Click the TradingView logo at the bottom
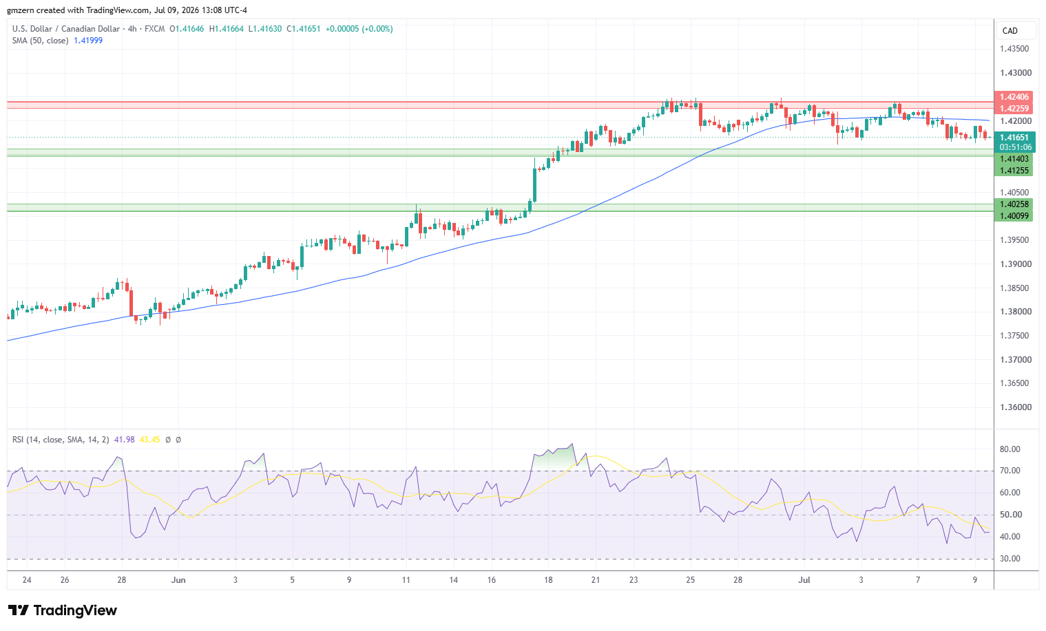This screenshot has height=631, width=1046. [x=63, y=610]
